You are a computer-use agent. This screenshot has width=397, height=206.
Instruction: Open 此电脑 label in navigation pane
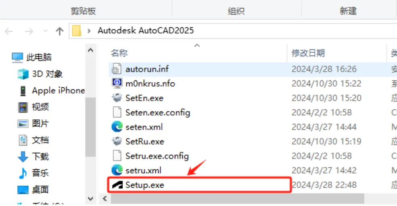[39, 57]
